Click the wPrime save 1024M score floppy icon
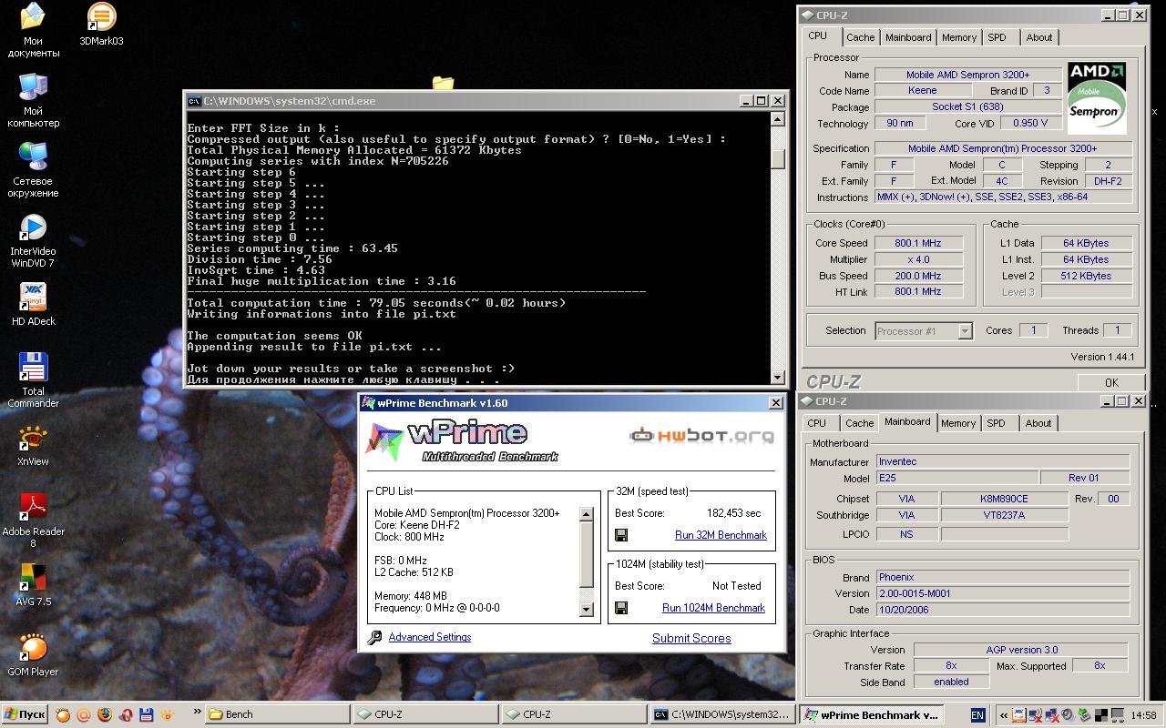Screen dimensions: 1166x728 point(621,608)
